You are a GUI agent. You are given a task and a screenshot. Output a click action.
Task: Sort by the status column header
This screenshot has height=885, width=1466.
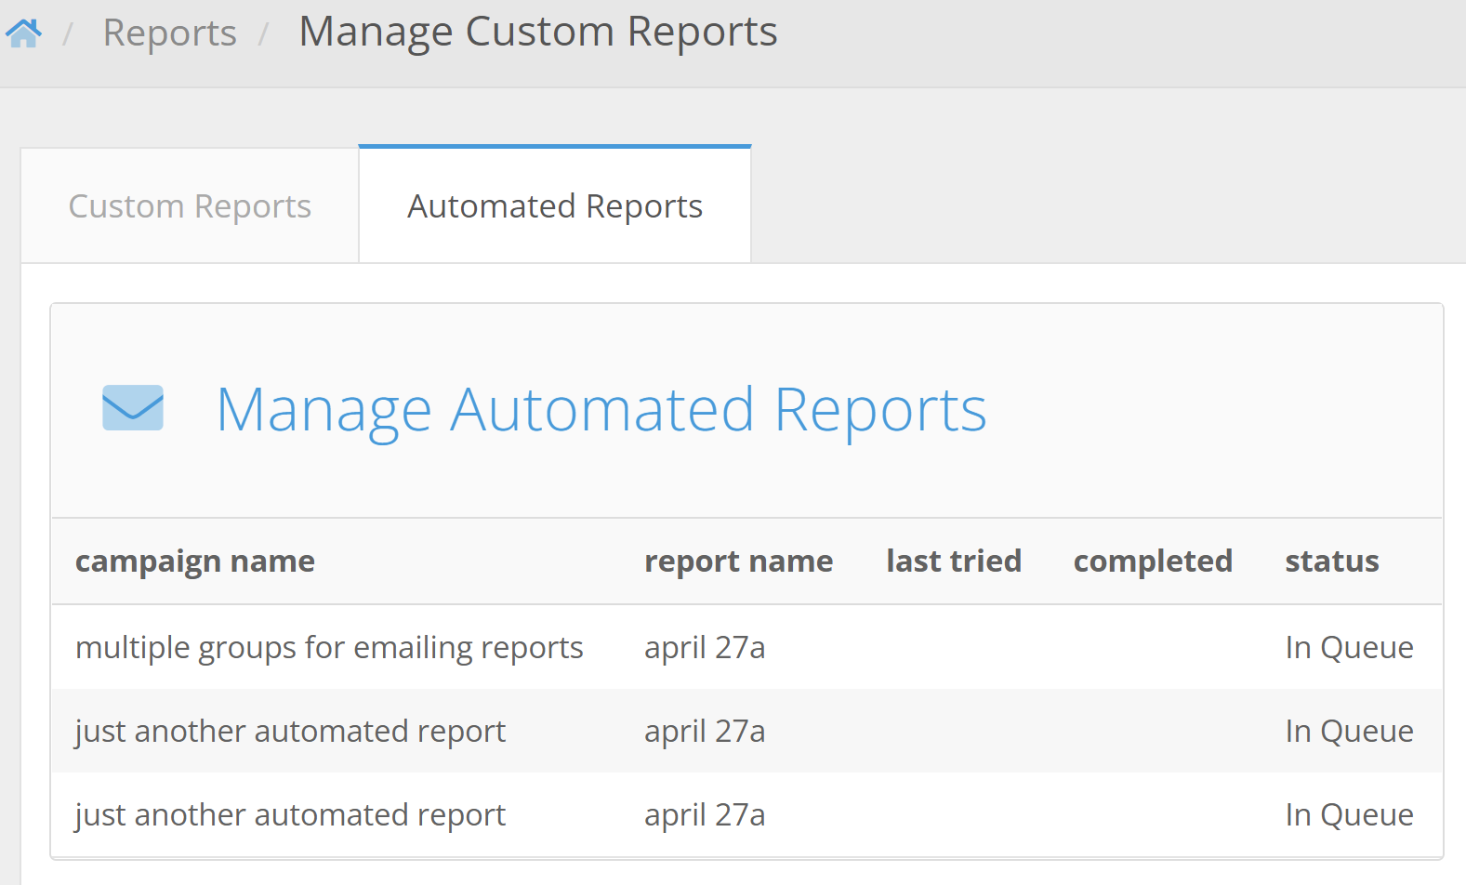click(1331, 561)
